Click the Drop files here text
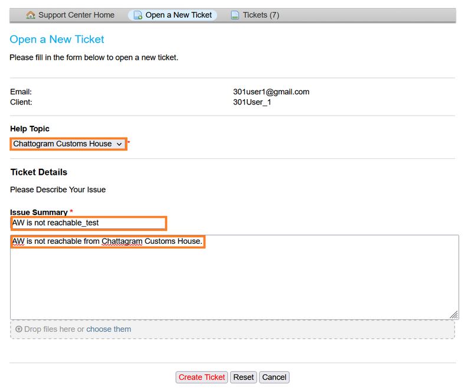Screen dimensions: 469x392 (50, 329)
